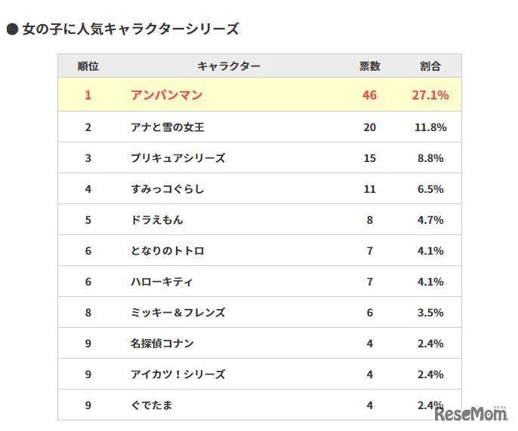Click the ミッキー＆フレンズ row text

point(177,313)
